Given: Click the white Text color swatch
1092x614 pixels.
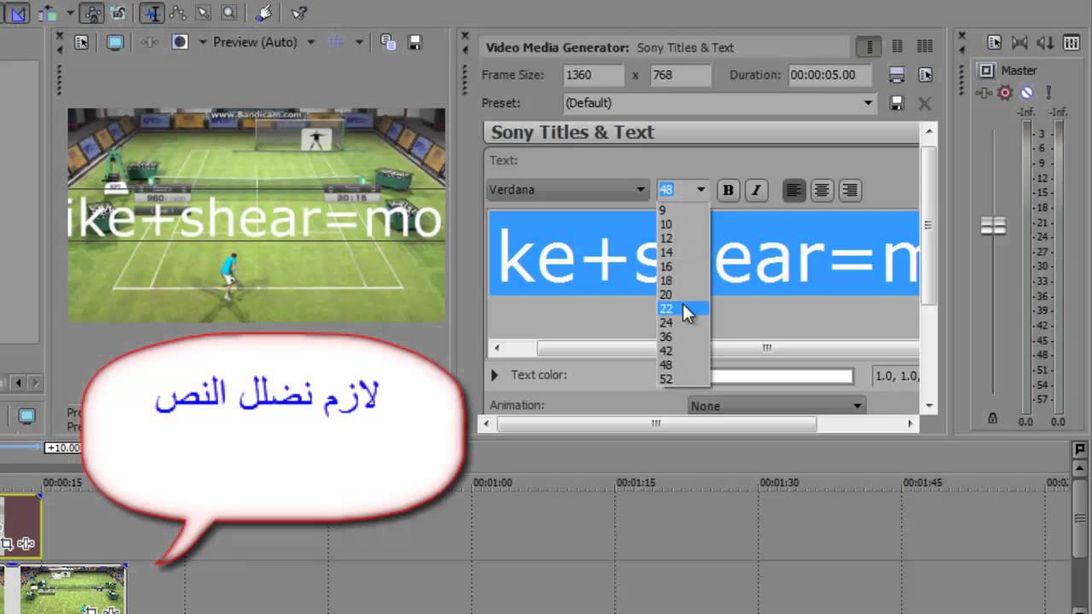Looking at the screenshot, I should 781,376.
